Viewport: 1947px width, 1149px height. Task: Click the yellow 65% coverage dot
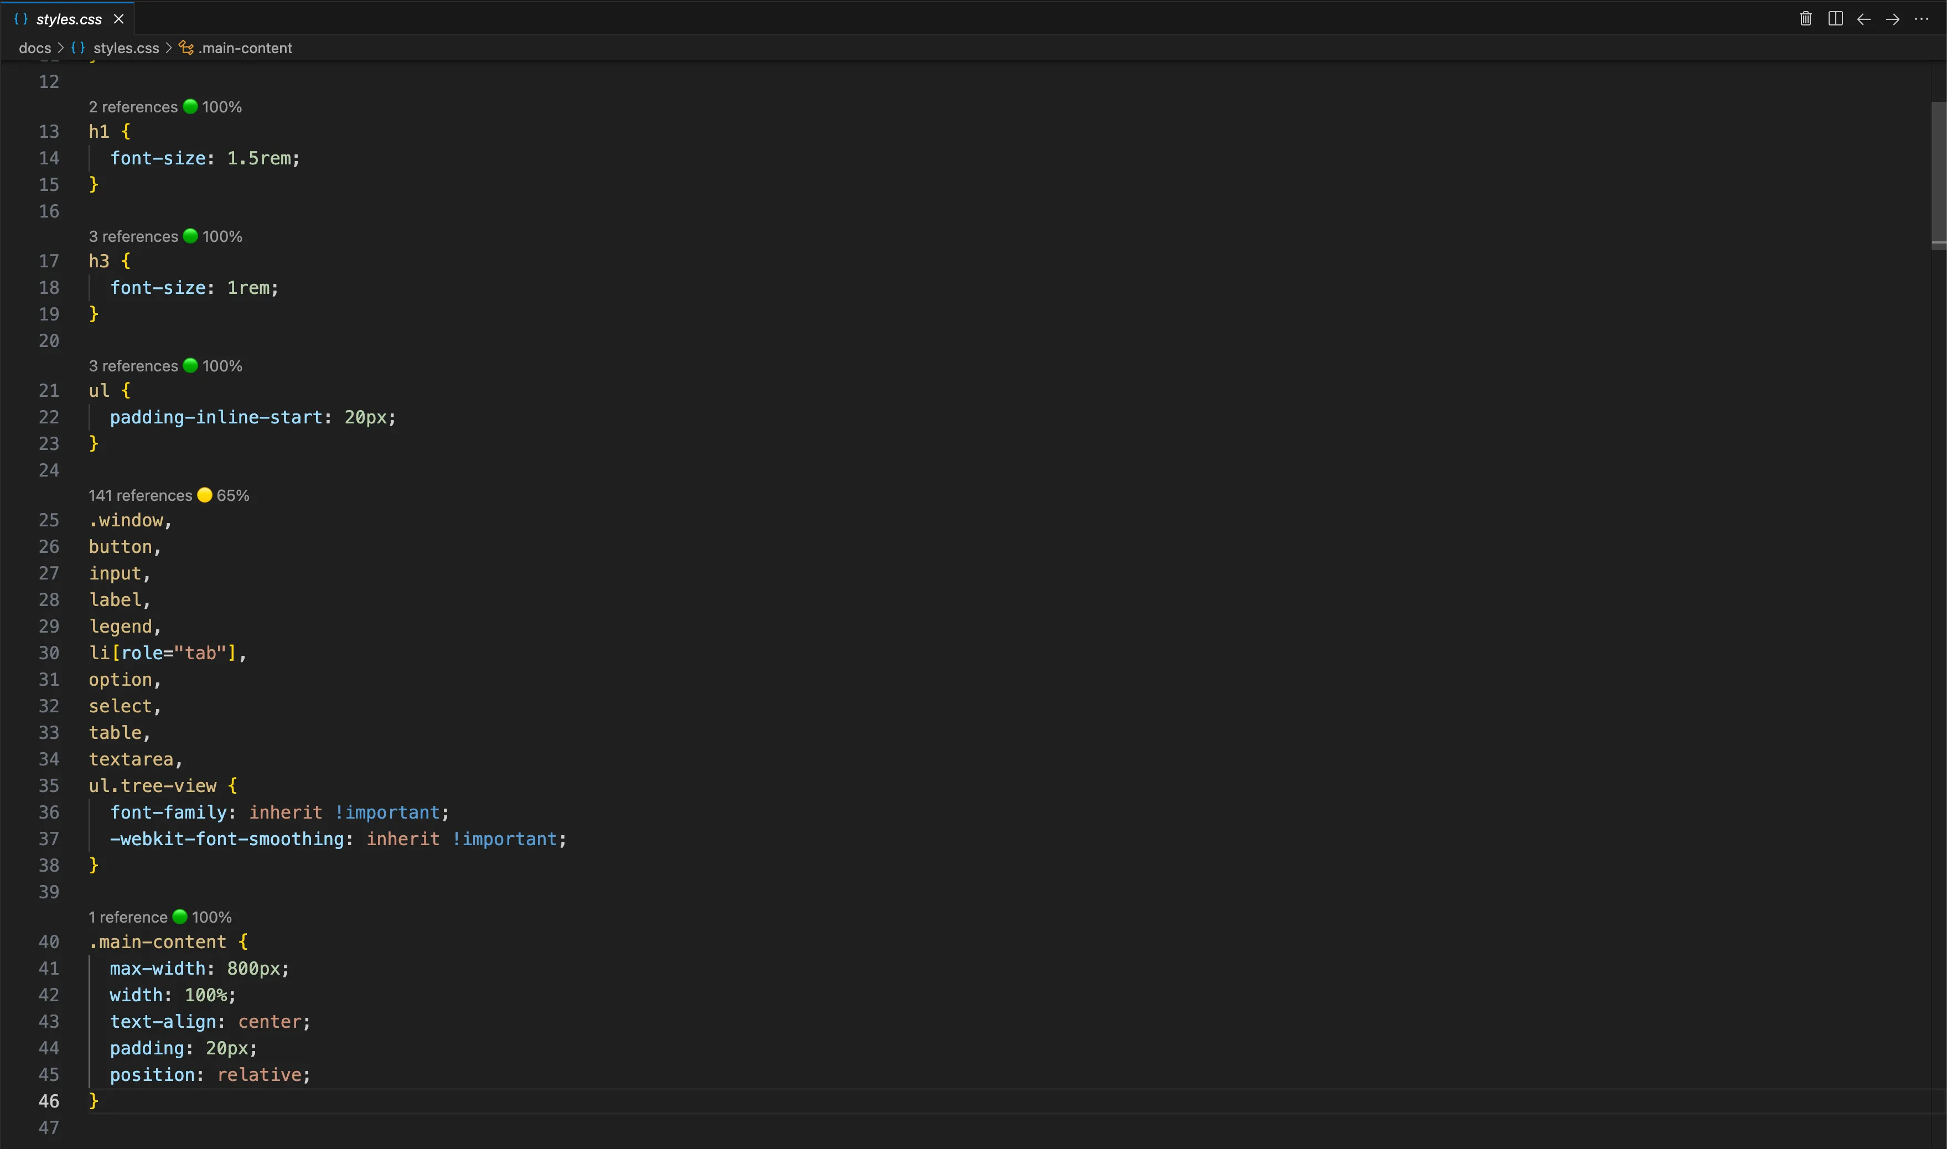coord(204,495)
